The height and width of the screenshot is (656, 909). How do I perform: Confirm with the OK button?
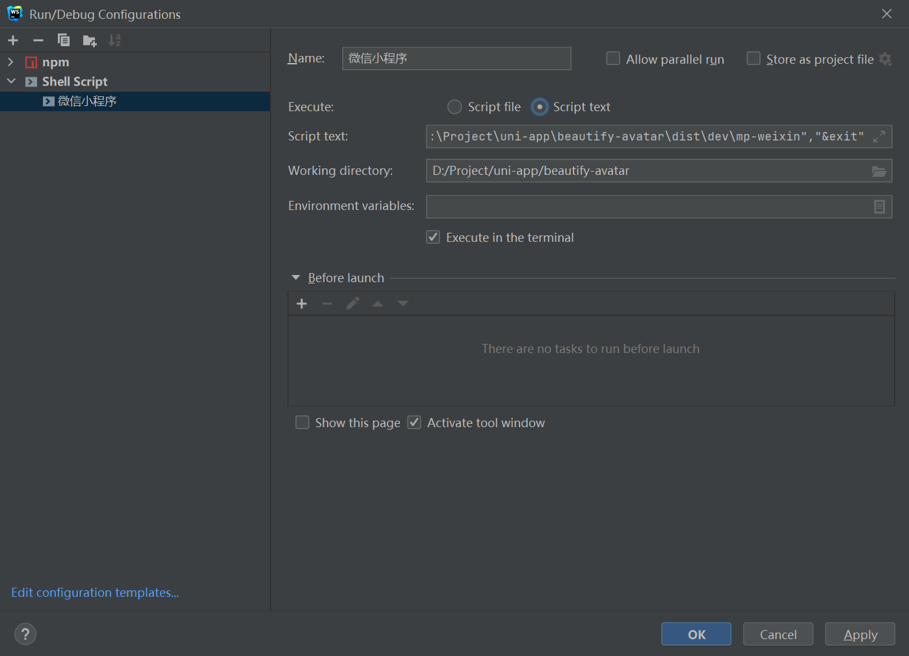[x=696, y=634]
